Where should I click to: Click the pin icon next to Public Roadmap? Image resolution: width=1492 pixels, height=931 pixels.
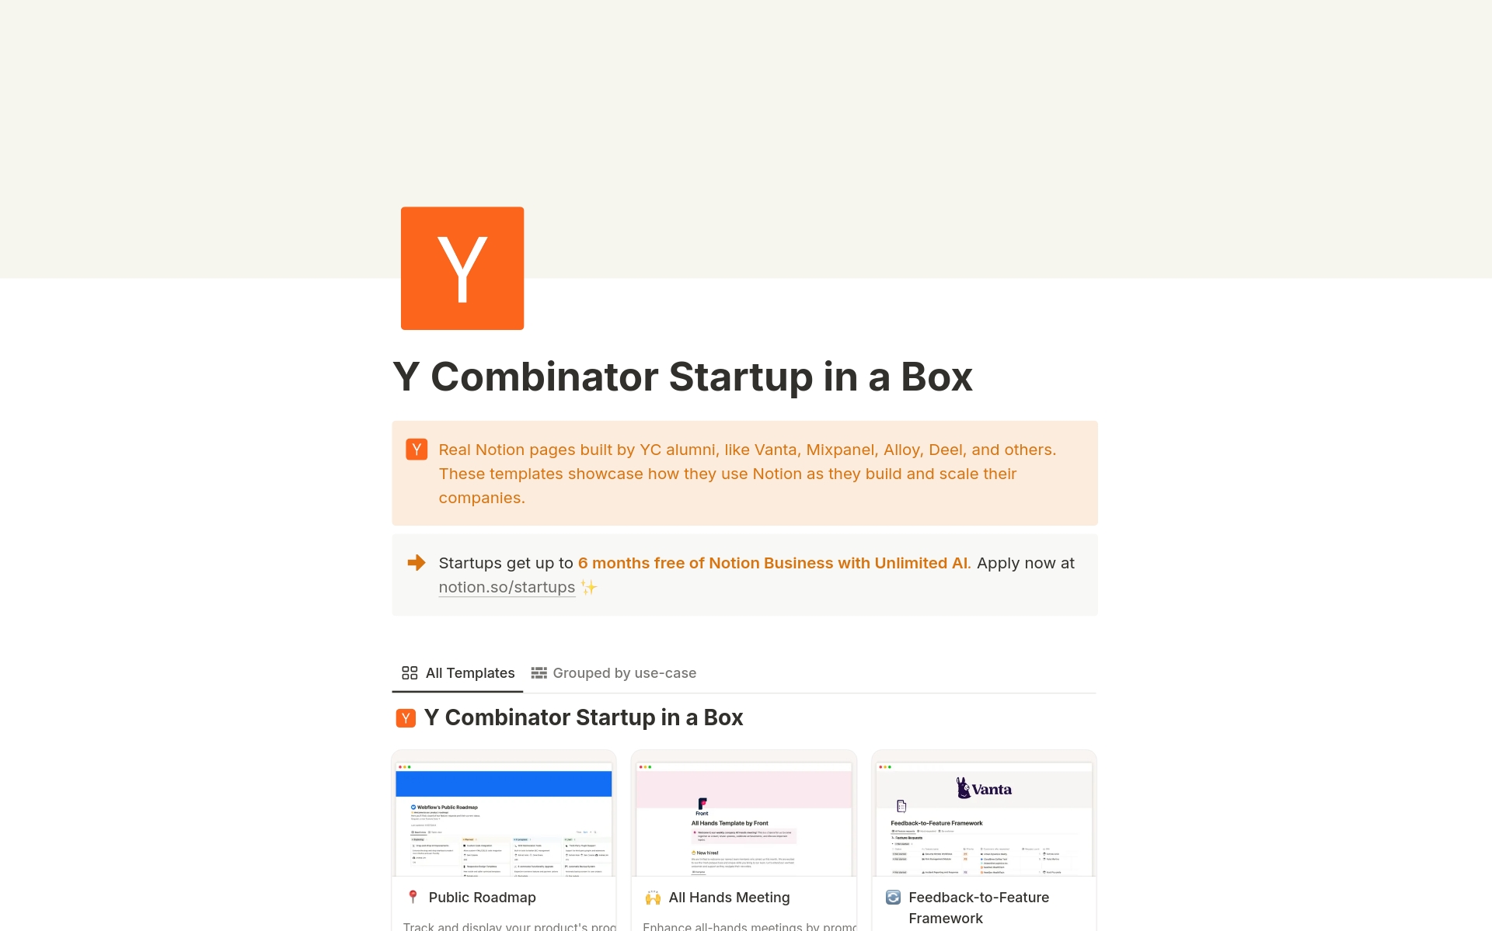[x=413, y=897]
